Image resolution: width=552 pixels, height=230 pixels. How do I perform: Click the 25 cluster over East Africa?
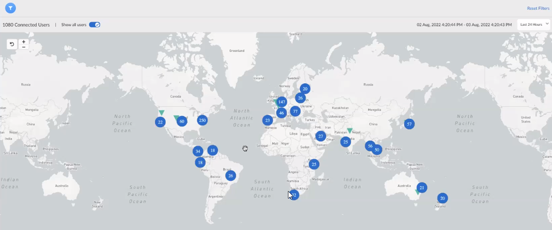pos(314,164)
